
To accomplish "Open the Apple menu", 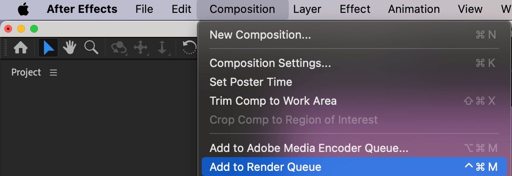I will click(x=23, y=9).
